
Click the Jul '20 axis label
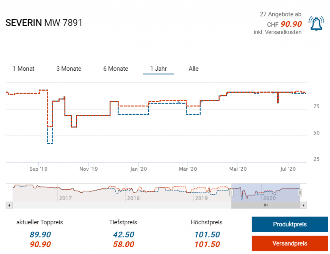pos(288,169)
